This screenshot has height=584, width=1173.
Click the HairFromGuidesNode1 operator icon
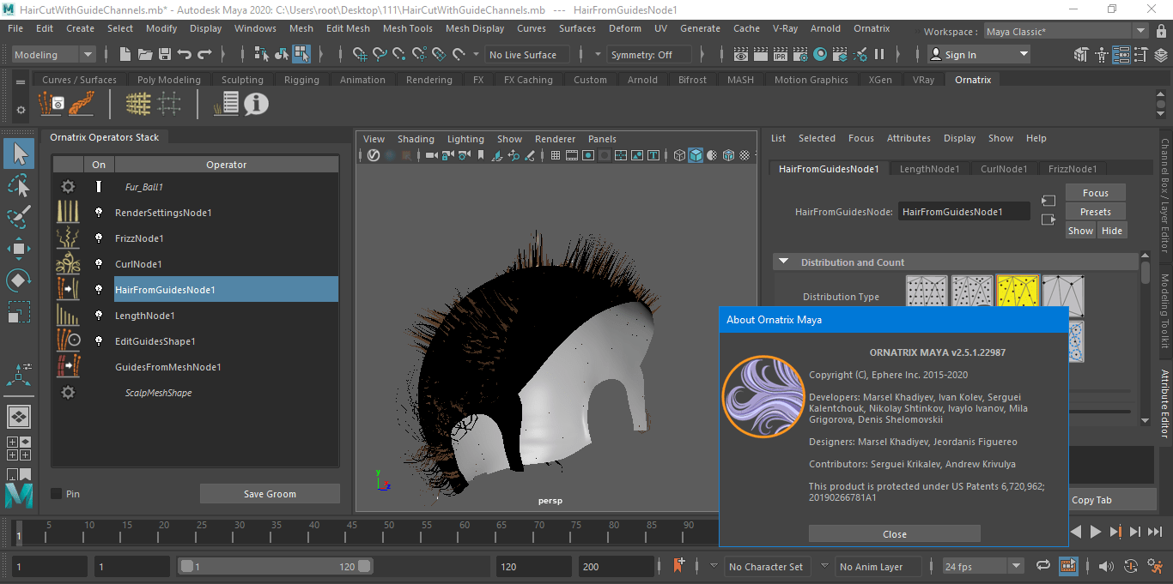(68, 290)
